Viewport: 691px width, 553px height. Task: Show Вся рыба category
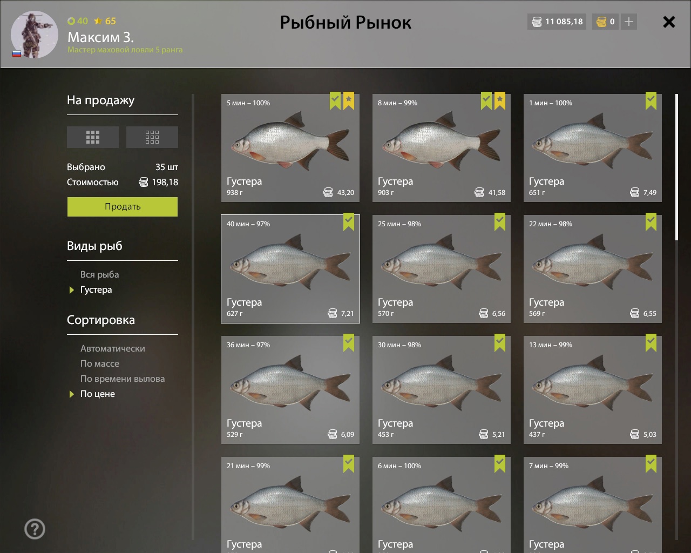(99, 274)
